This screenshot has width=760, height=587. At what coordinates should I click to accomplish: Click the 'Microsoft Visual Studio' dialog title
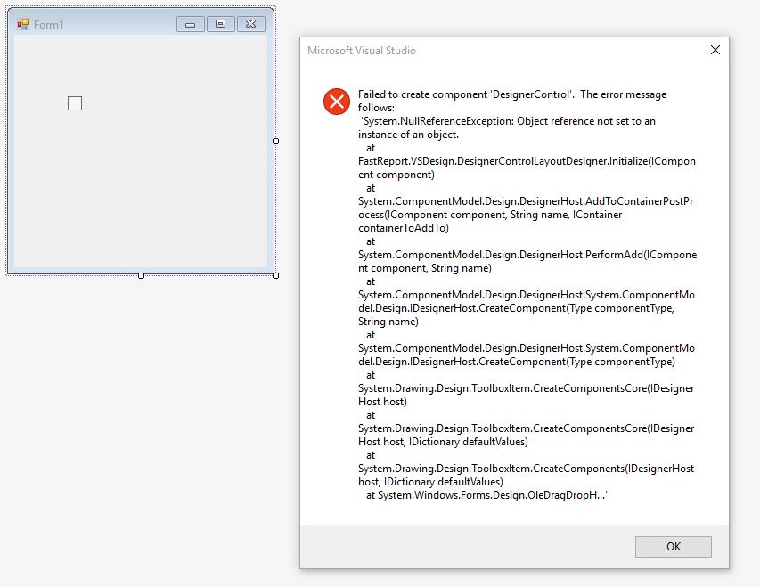[362, 51]
